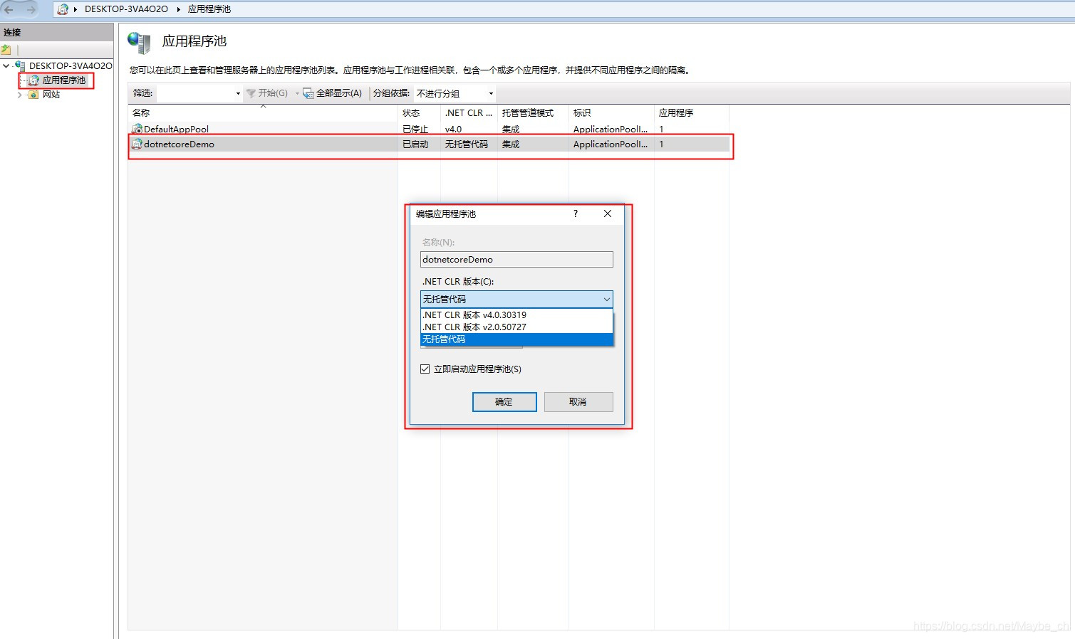1075x639 pixels.
Task: Click the 确定 button
Action: 504,401
